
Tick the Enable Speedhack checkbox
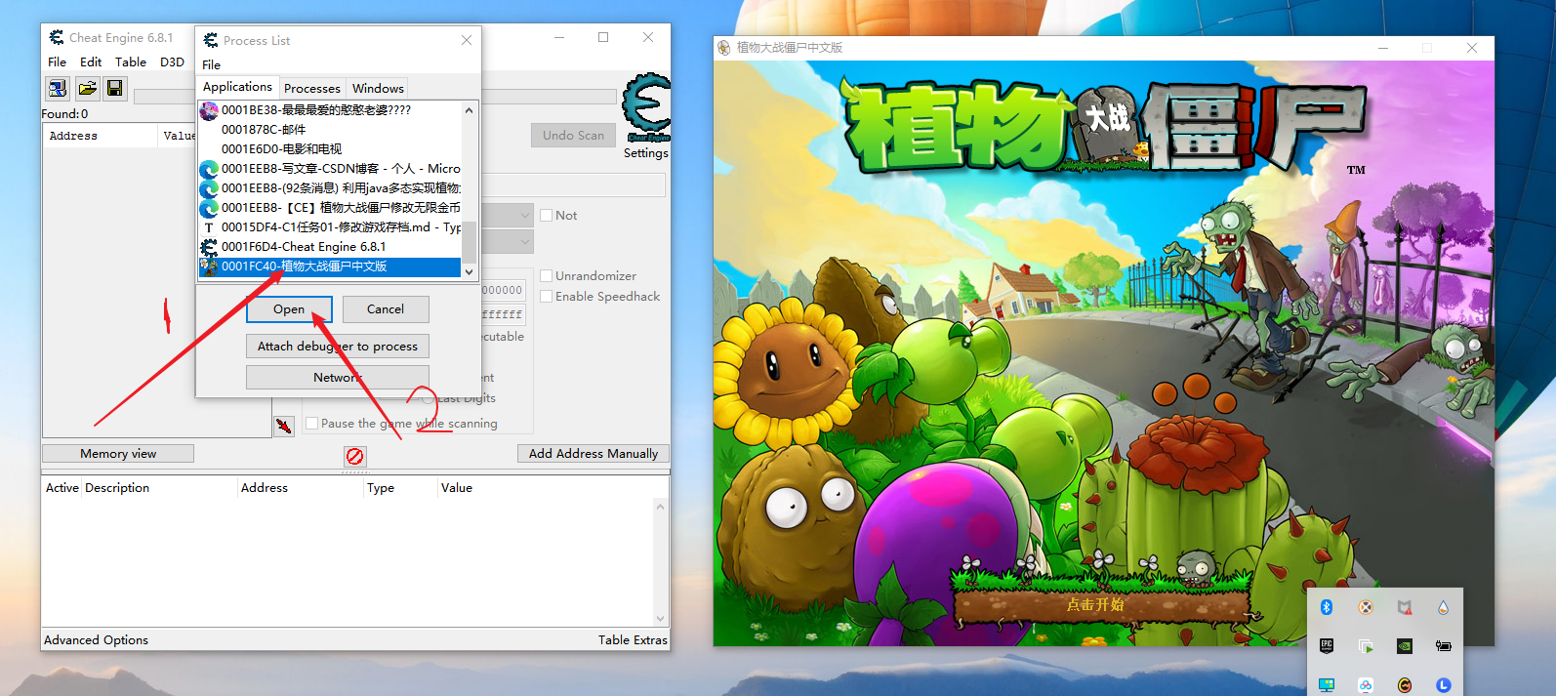(x=547, y=296)
